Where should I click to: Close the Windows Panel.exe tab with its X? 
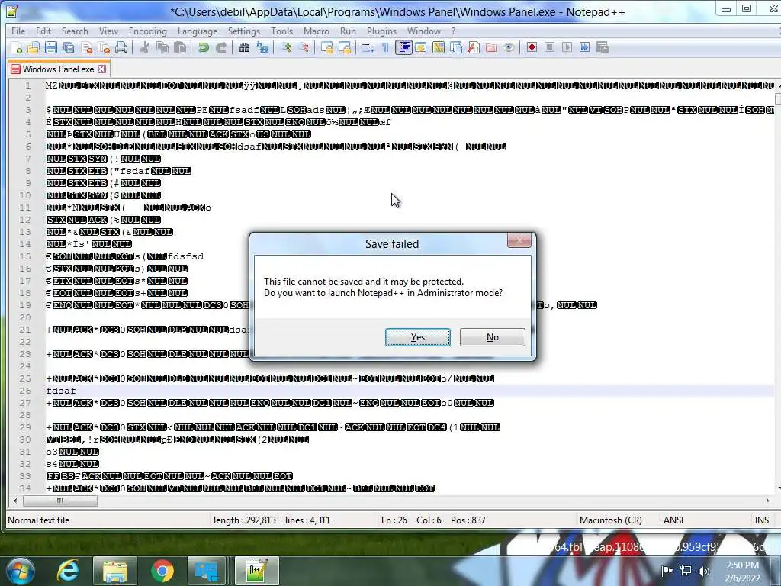(102, 69)
